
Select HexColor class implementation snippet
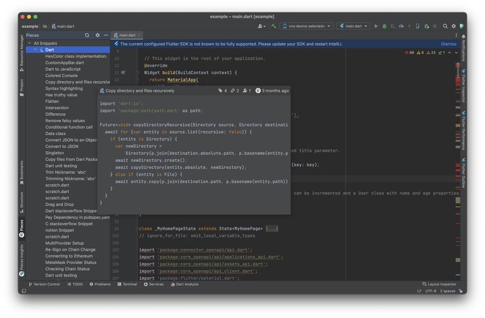coord(76,56)
